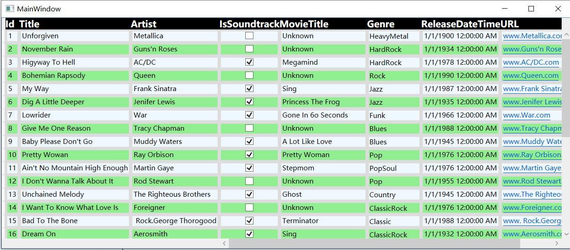570x250 pixels.
Task: Open the www.War.com link
Action: [x=527, y=115]
